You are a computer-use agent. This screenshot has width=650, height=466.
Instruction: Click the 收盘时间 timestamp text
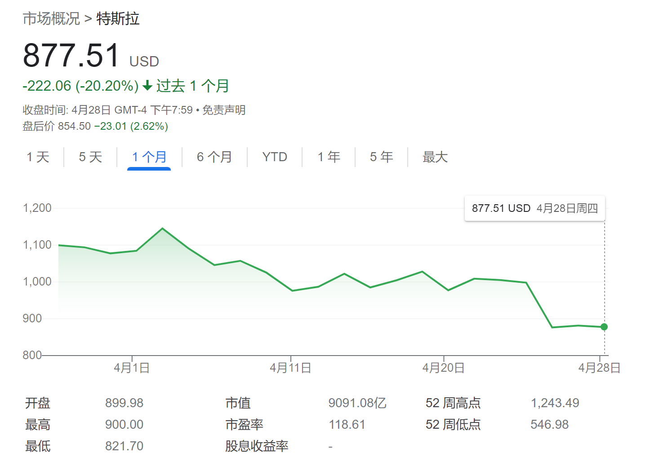point(108,110)
